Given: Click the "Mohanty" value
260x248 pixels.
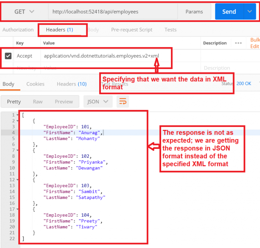Looking at the screenshot, I should pyautogui.click(x=88, y=139).
